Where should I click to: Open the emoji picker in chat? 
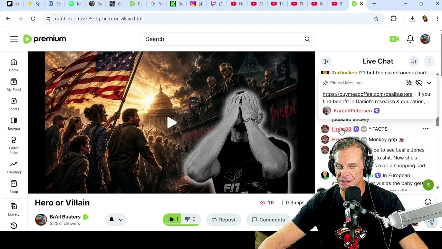[428, 202]
